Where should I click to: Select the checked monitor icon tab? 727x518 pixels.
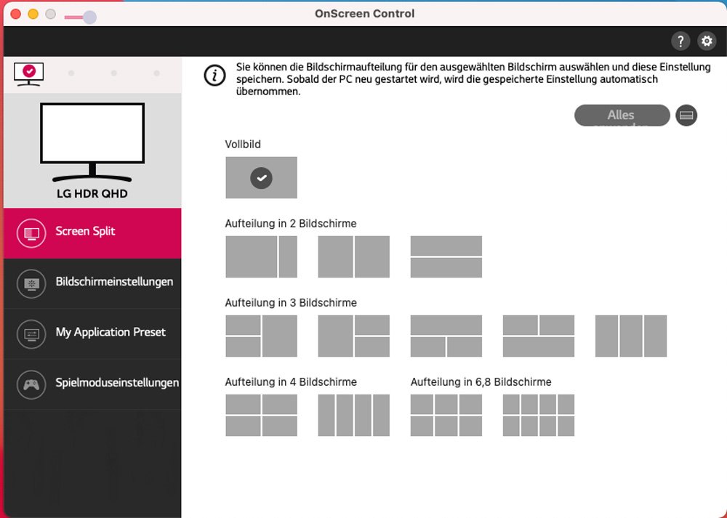tap(28, 73)
